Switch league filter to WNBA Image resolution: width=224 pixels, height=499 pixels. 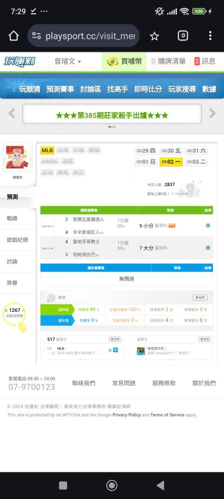click(49, 161)
